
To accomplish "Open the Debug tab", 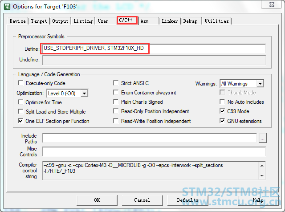I will coord(190,21).
